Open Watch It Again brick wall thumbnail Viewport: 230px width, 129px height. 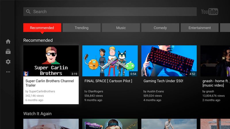coord(215,124)
